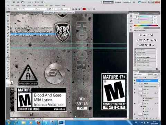Image resolution: width=166 pixels, height=125 pixels.
Task: Open the Layer menu
Action: pos(23,6)
